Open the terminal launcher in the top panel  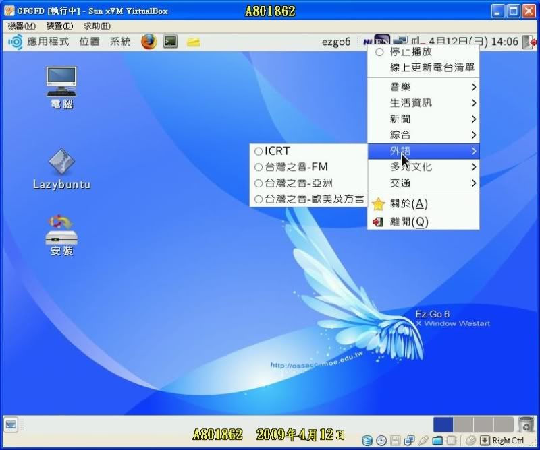click(x=171, y=42)
